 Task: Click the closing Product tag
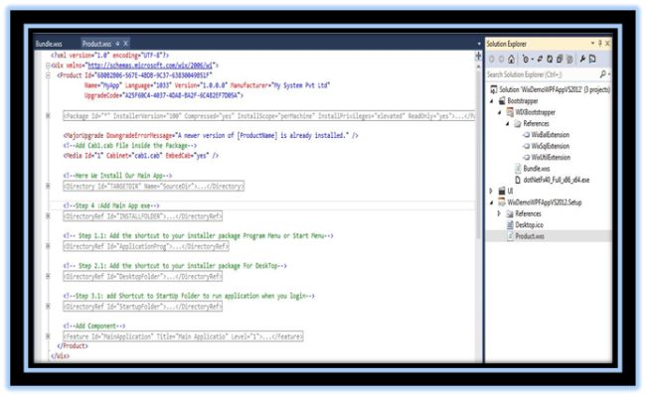(x=73, y=346)
